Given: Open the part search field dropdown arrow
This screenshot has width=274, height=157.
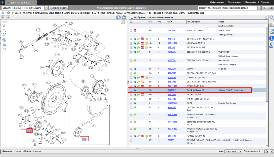Looking at the screenshot, I should point(259,8).
